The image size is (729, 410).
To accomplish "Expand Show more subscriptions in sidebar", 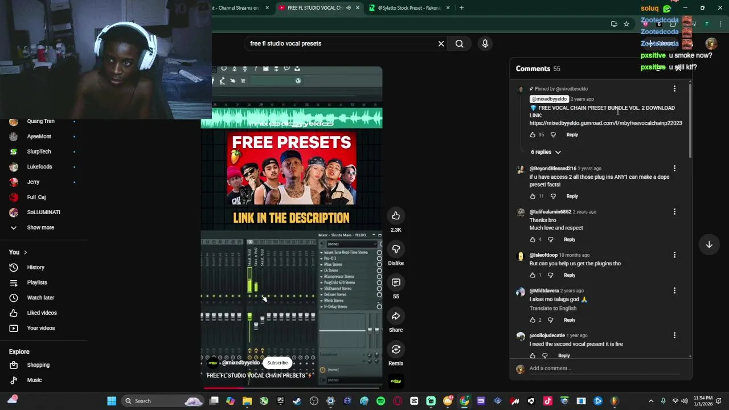I will click(x=40, y=228).
